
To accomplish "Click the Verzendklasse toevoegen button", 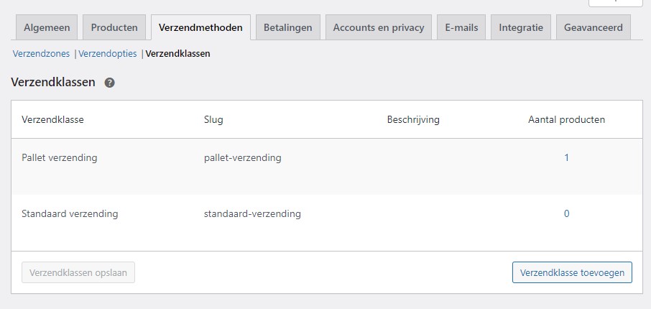I will [x=572, y=272].
